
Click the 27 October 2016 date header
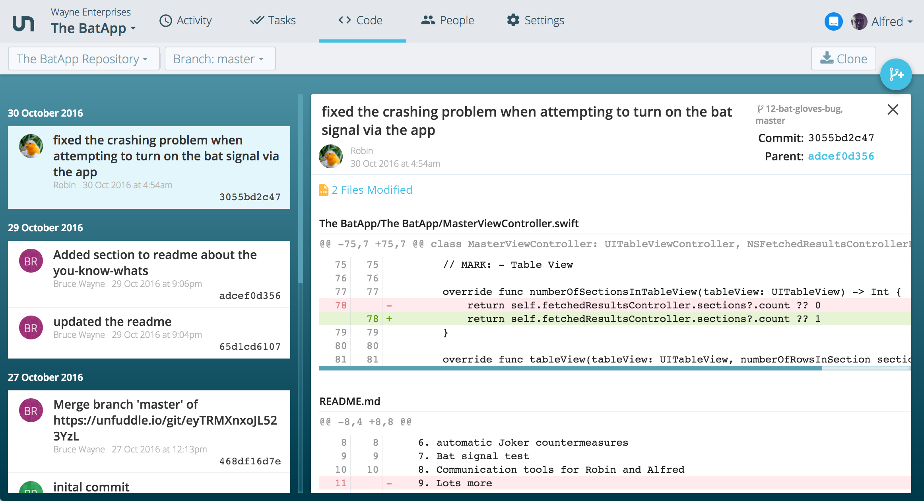(x=45, y=377)
